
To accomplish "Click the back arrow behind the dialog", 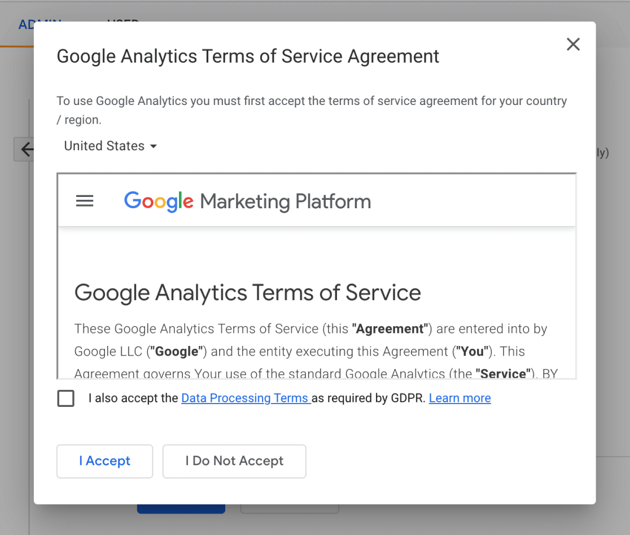I will click(x=25, y=150).
